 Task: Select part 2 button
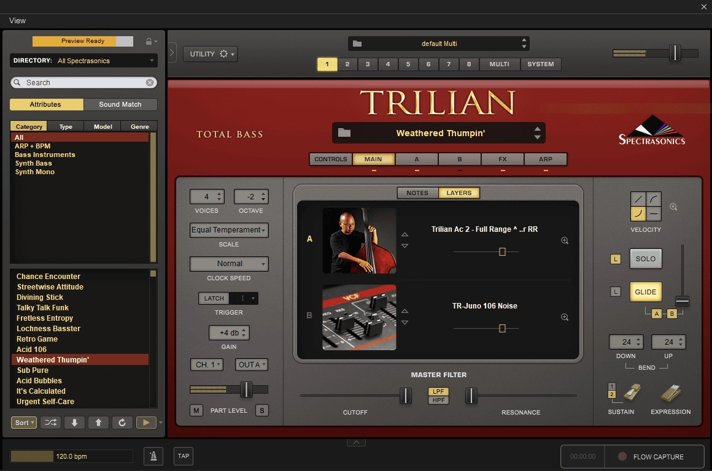tap(347, 64)
